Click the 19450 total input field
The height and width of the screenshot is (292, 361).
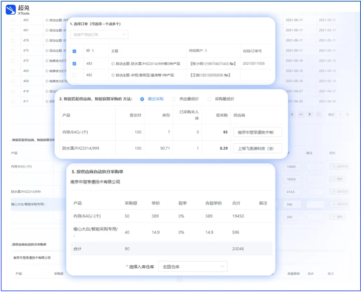coord(292,167)
